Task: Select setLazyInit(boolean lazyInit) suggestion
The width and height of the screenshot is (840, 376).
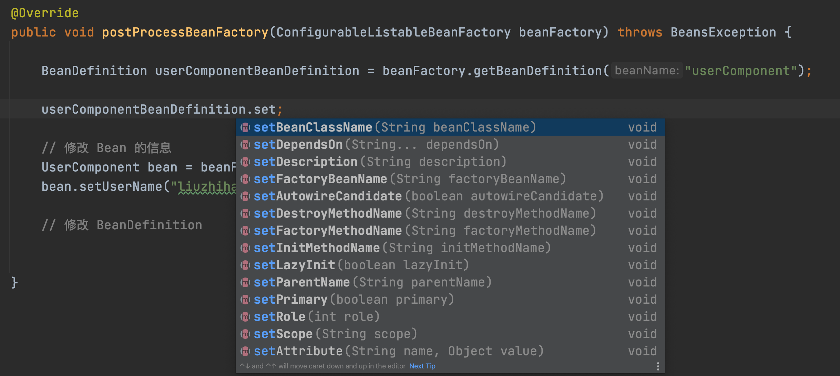Action: point(450,265)
